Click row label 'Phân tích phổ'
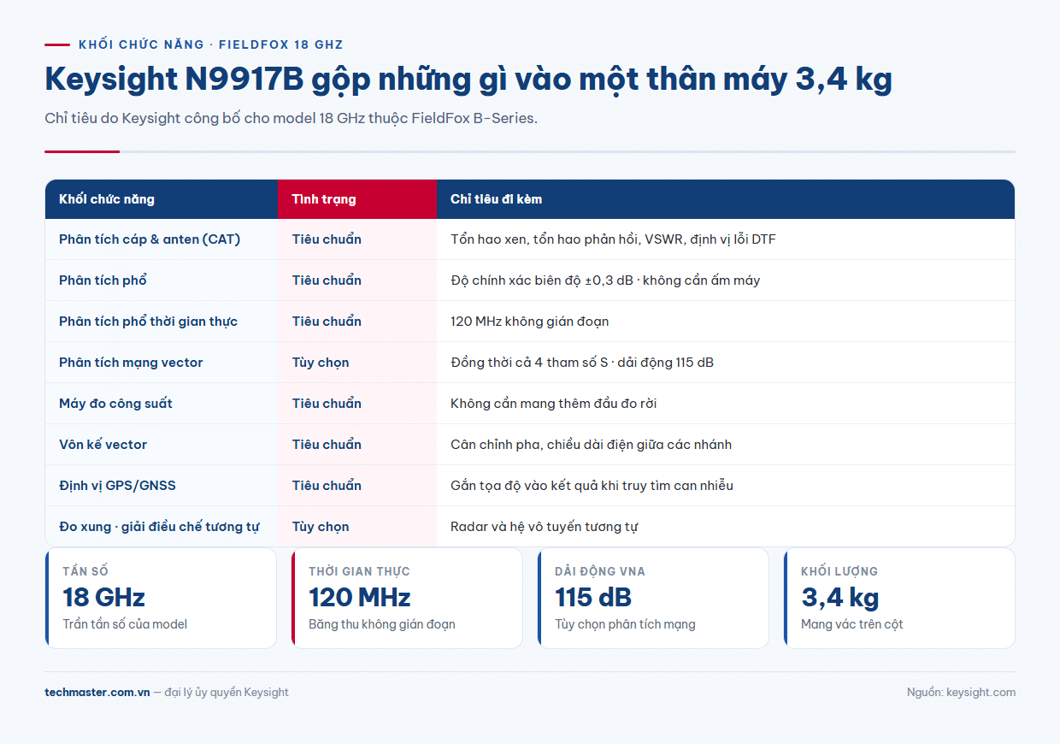This screenshot has width=1060, height=744. 103,280
